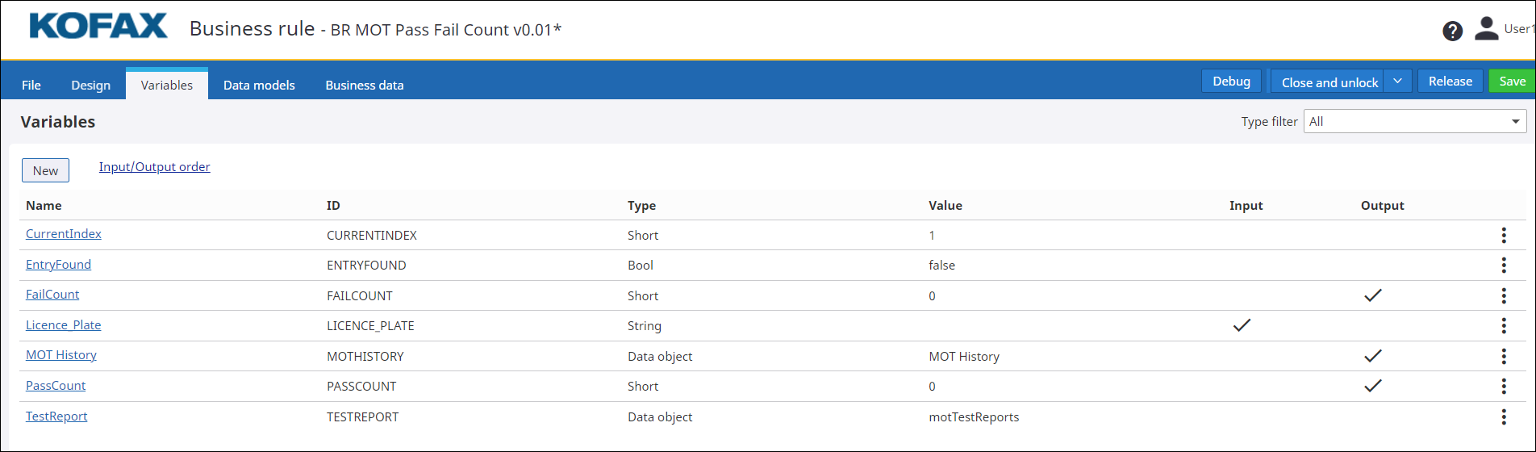
Task: Click the Kofax logo
Action: (98, 27)
